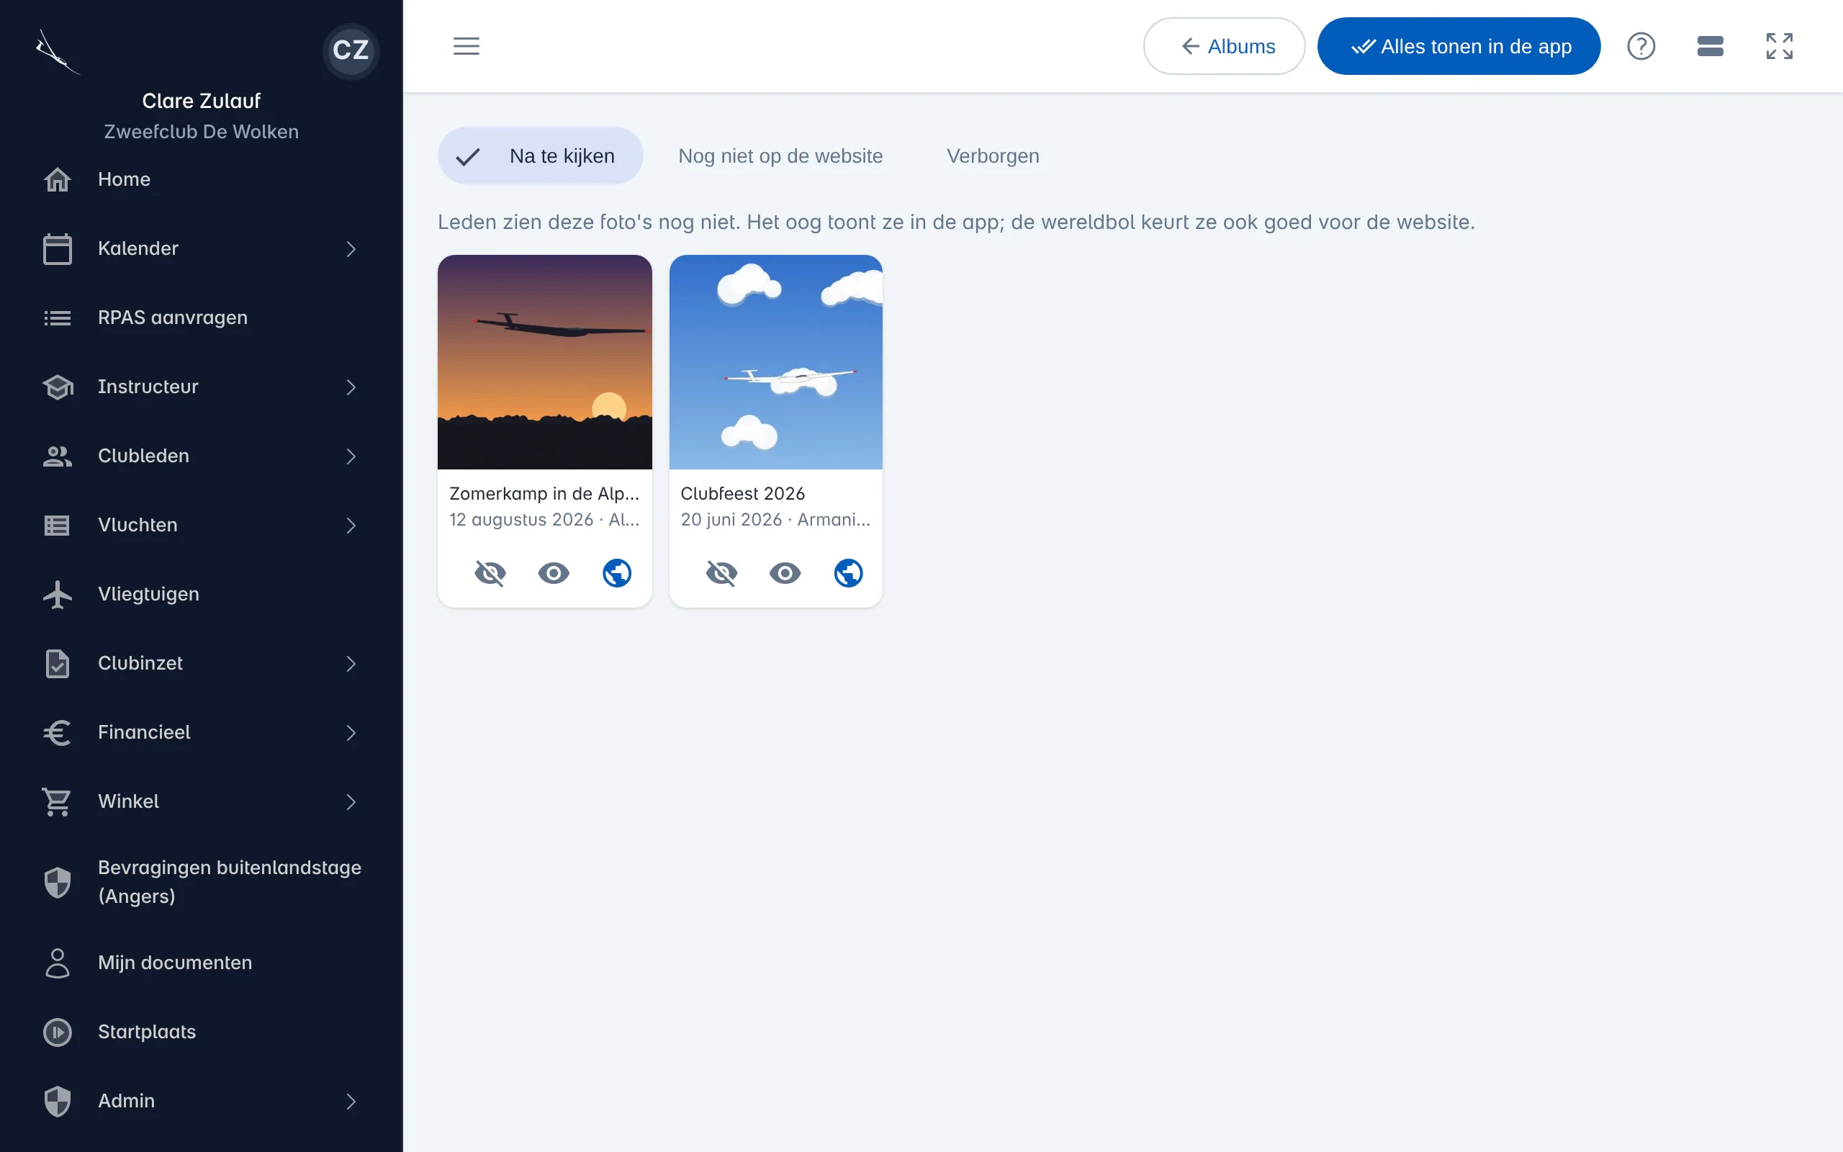Open RPAS aanvragen in the sidebar
The image size is (1843, 1152).
click(201, 318)
